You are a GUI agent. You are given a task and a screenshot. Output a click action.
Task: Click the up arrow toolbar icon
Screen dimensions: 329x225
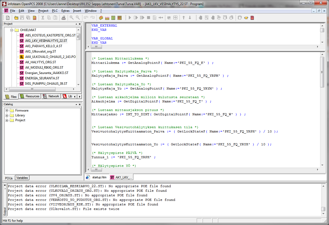click(x=184, y=18)
